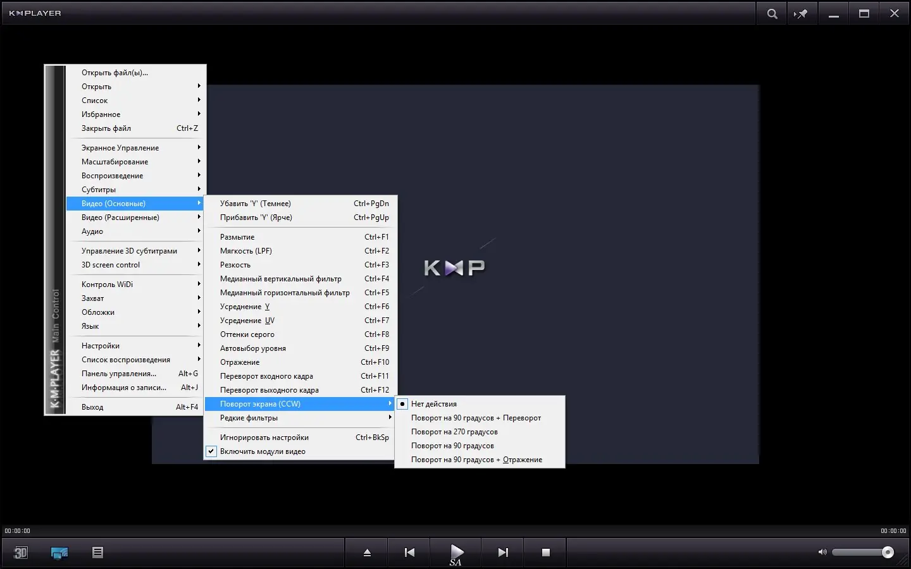Click the blue screen control box icon
This screenshot has height=569, width=911.
[x=59, y=553]
